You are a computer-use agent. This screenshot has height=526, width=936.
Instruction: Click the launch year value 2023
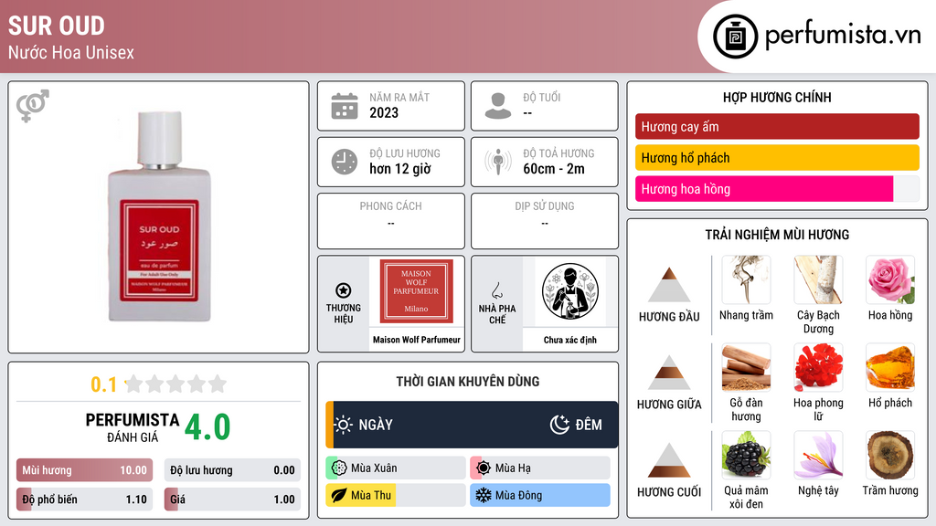click(x=384, y=112)
